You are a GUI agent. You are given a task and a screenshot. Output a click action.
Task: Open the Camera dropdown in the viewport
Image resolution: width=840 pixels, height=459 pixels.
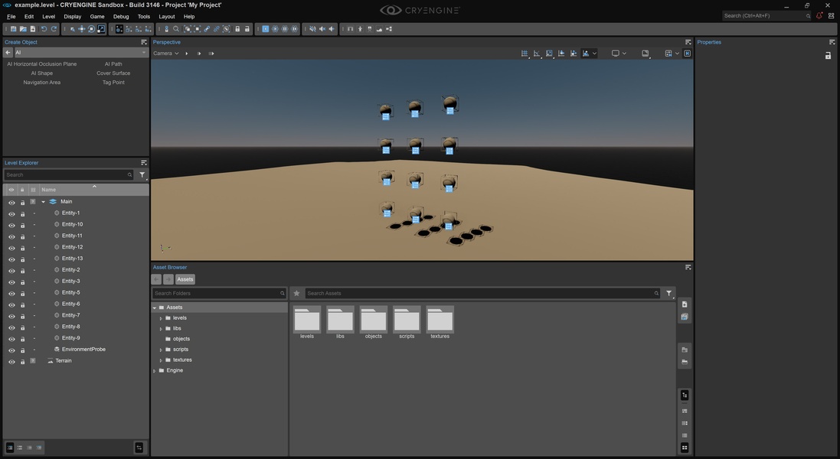[x=165, y=54]
